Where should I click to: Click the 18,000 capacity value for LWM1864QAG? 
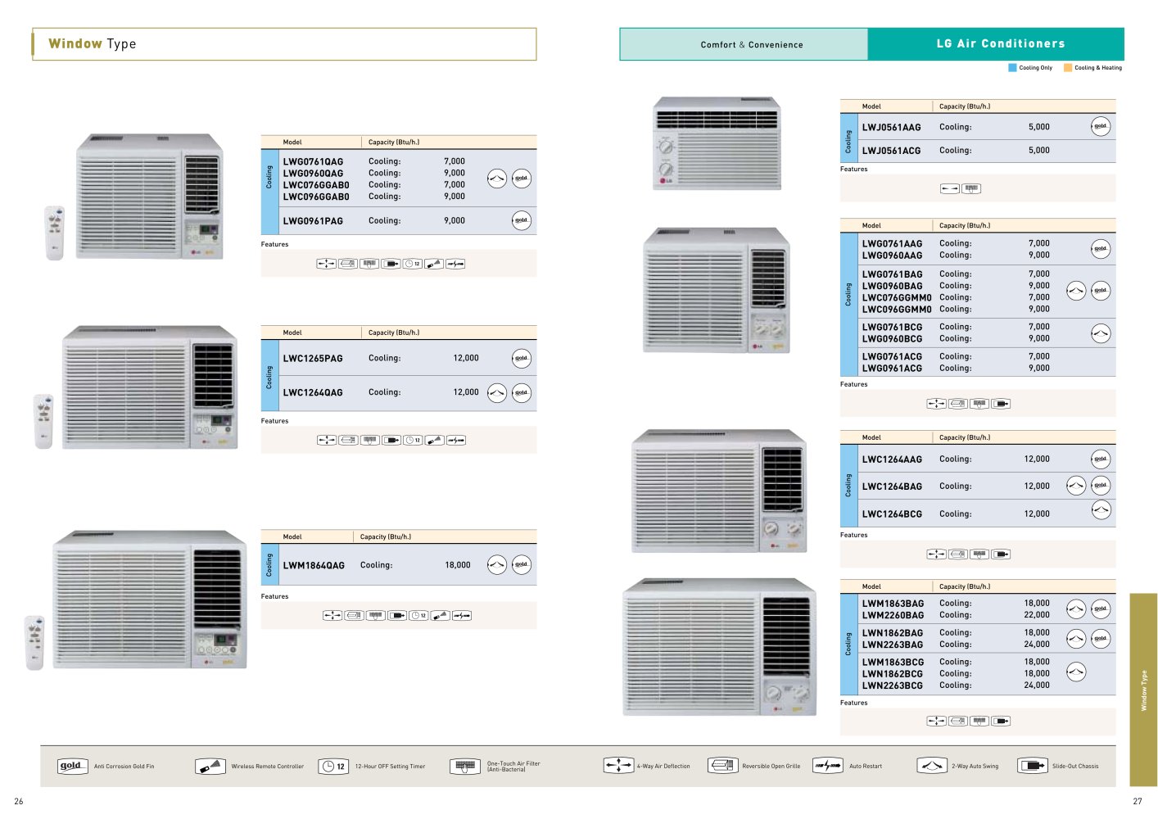(x=458, y=565)
